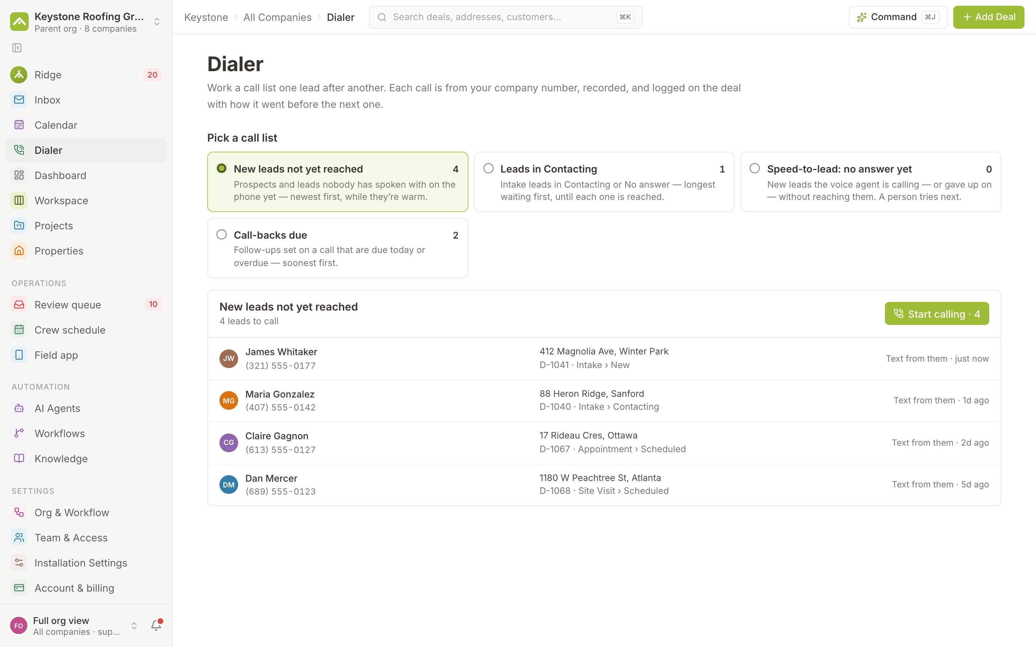Click the Add Deal button

tap(989, 17)
